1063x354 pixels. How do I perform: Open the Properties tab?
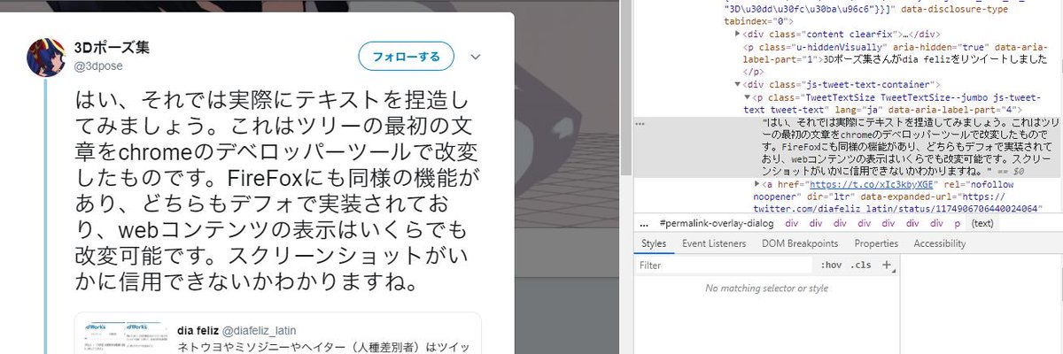pos(876,243)
